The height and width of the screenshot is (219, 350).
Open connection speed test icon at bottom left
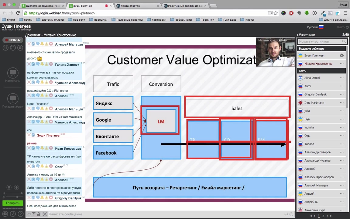[5, 214]
